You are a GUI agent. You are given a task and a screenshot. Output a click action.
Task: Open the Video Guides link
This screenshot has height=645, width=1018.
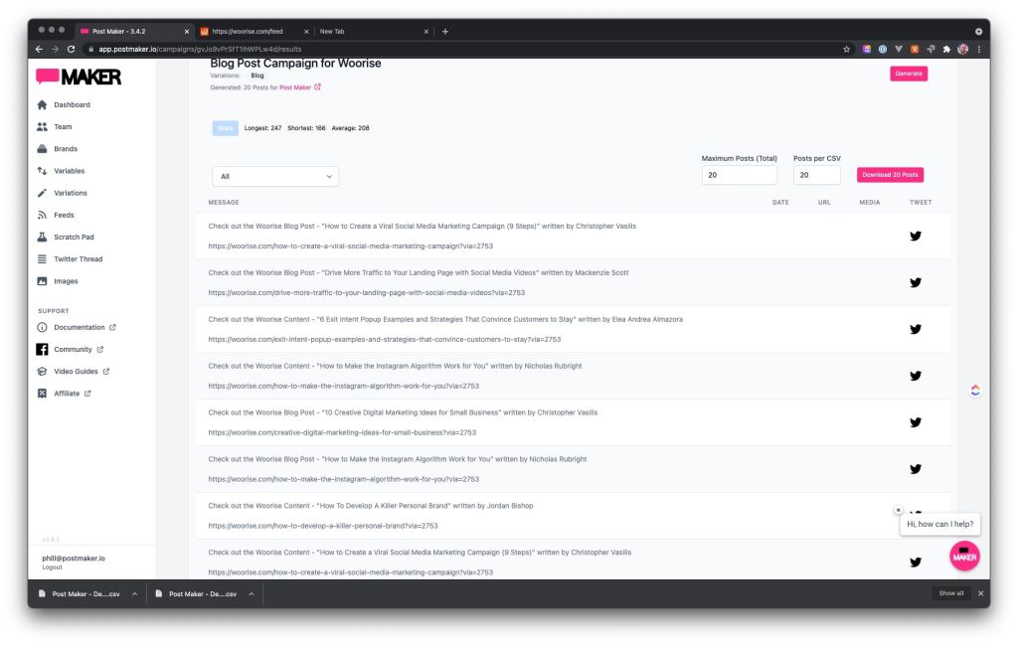[x=74, y=371]
